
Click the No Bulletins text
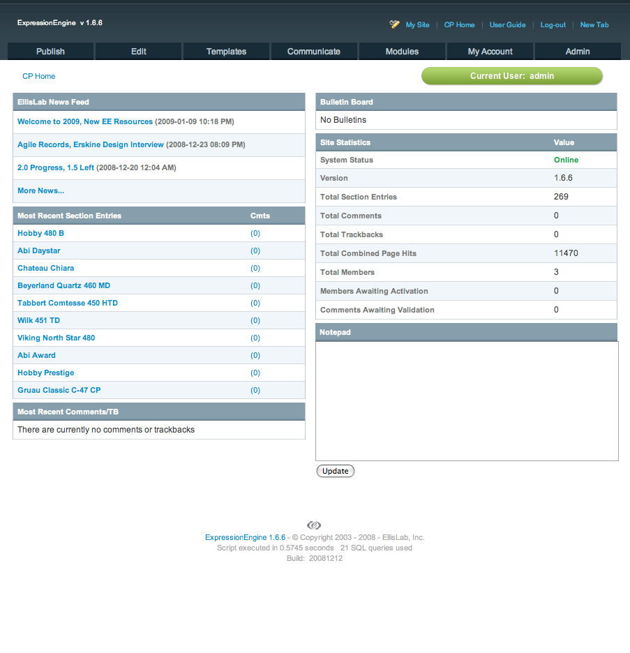click(343, 120)
